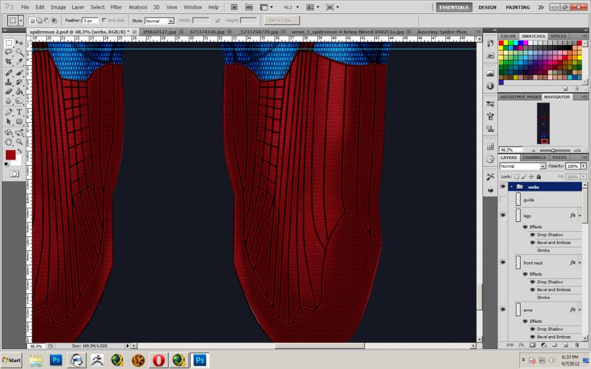Viewport: 591px width, 369px height.
Task: Adjust the Navigator zoom slider
Action: tap(553, 150)
